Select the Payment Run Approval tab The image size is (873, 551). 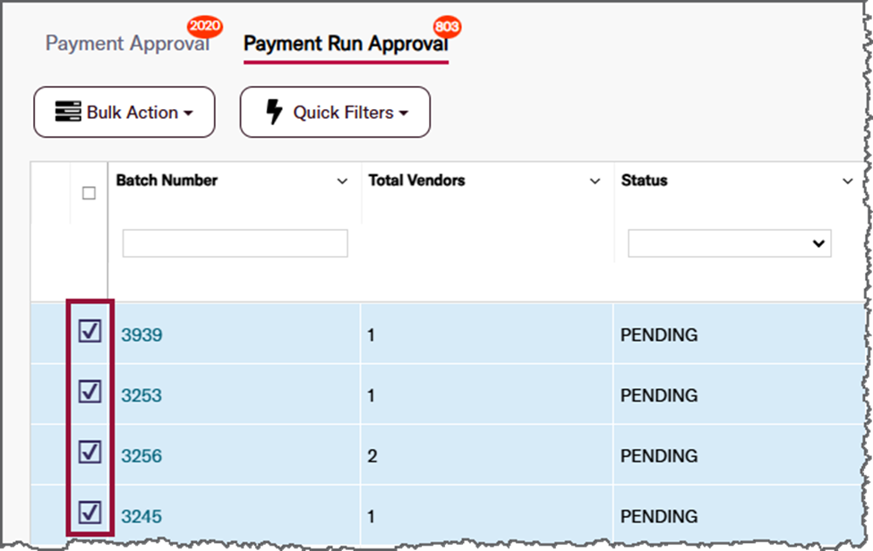point(345,45)
